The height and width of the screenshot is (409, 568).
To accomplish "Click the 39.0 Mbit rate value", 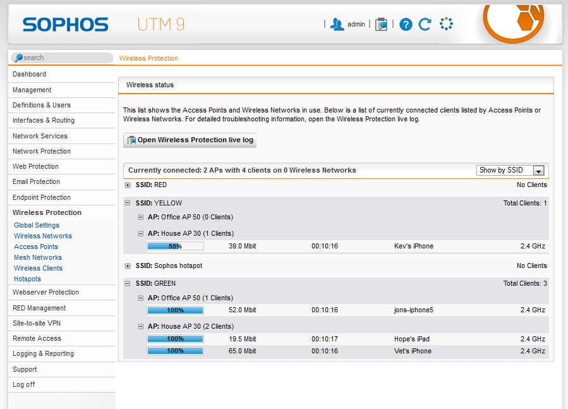I will [243, 246].
